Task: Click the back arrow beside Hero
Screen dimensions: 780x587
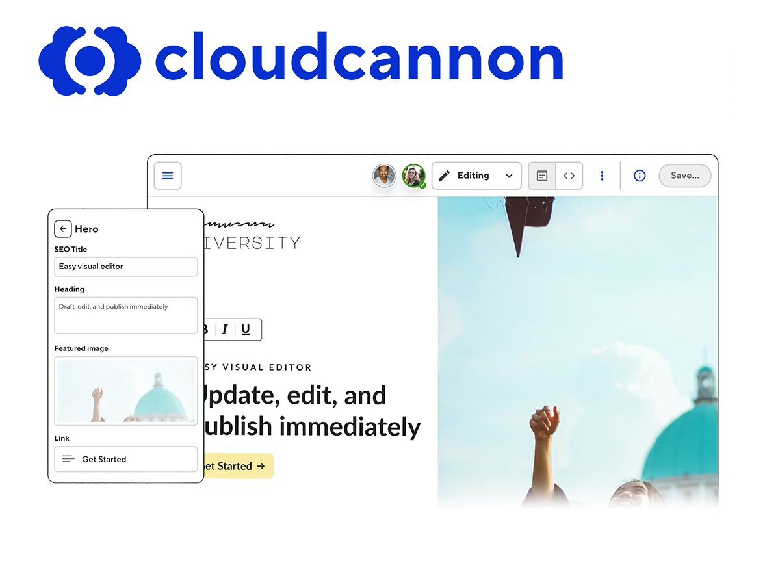Action: point(63,229)
